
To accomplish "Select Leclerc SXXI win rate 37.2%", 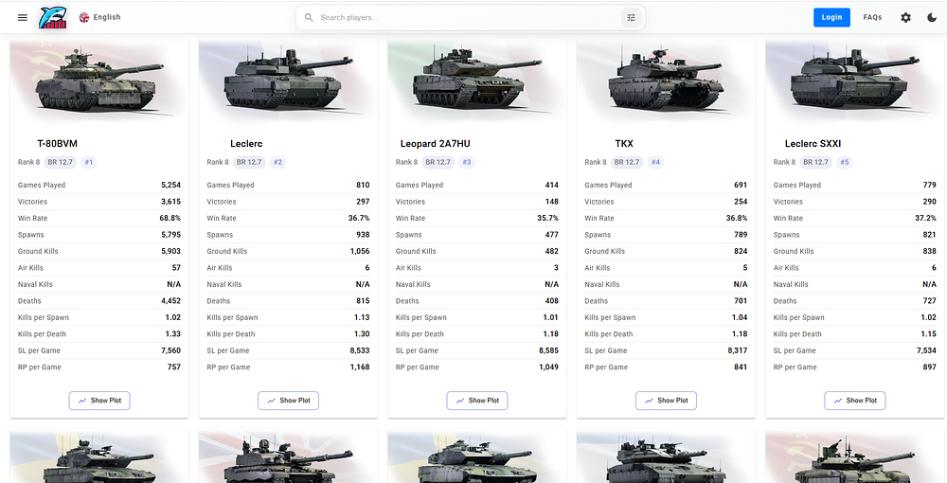I will tap(926, 218).
